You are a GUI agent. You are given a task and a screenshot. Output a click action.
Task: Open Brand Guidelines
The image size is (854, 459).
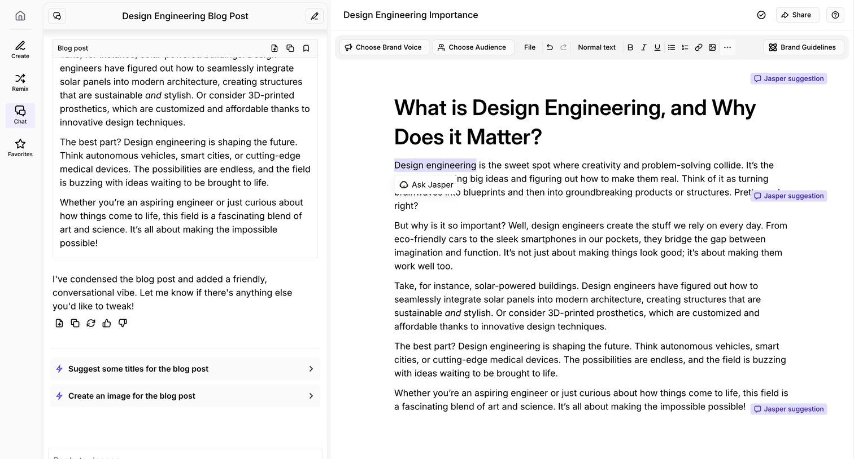(803, 47)
